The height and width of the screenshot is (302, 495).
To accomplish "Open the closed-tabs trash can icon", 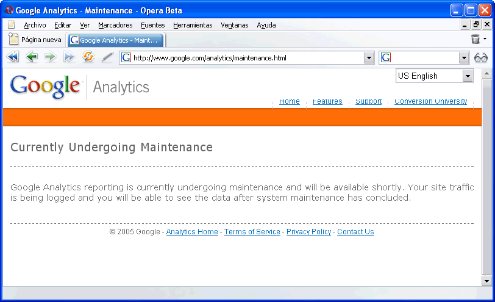I will tap(475, 39).
